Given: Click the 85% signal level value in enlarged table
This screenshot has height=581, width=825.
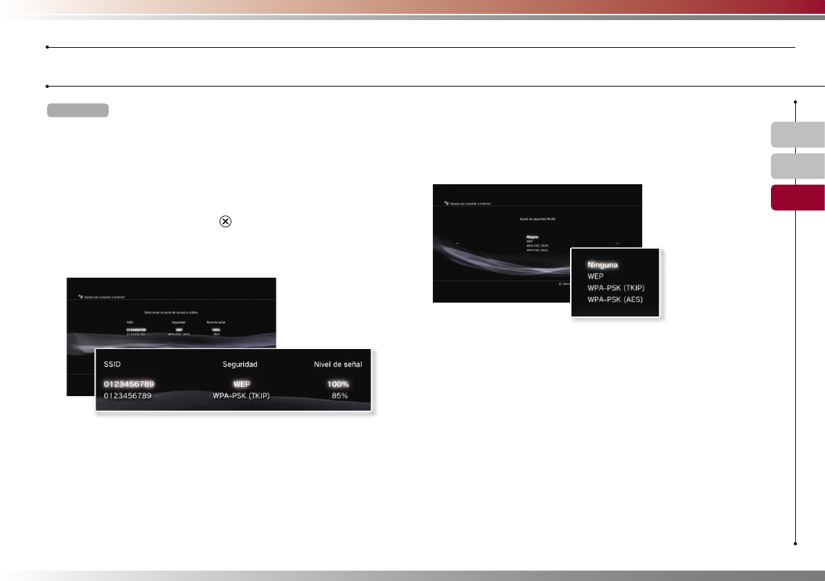Looking at the screenshot, I should (339, 395).
